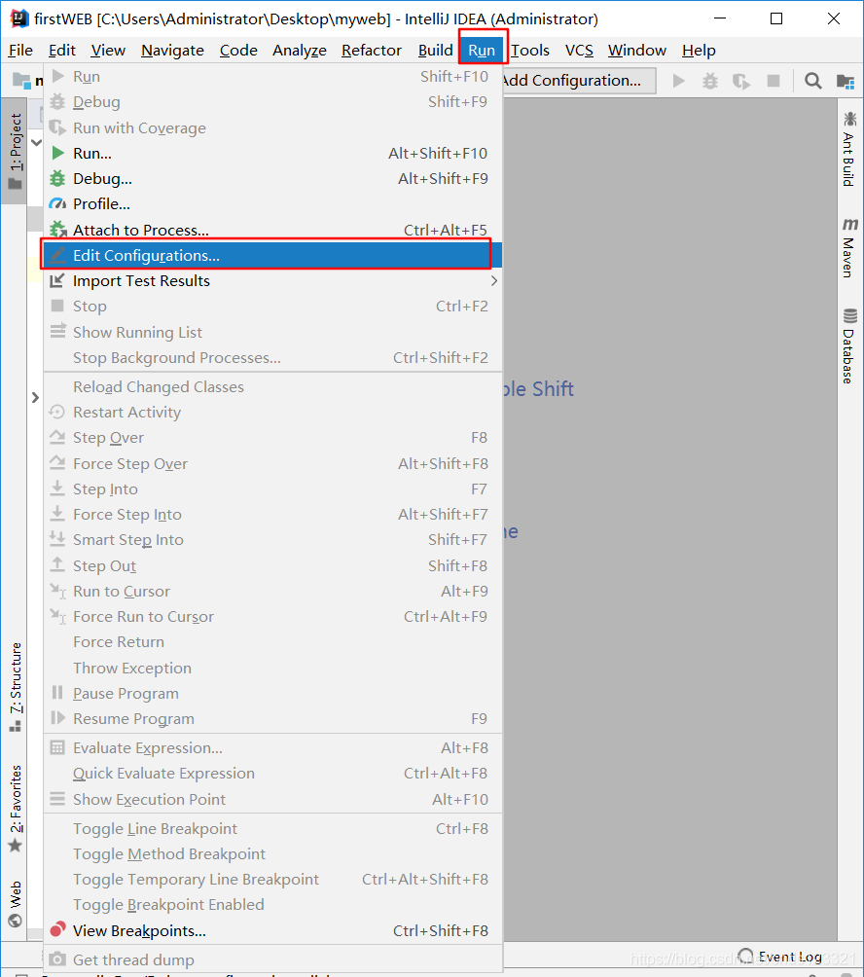The height and width of the screenshot is (977, 864).
Task: Click Evaluate Expression... Alt+F8 entry
Action: (272, 747)
